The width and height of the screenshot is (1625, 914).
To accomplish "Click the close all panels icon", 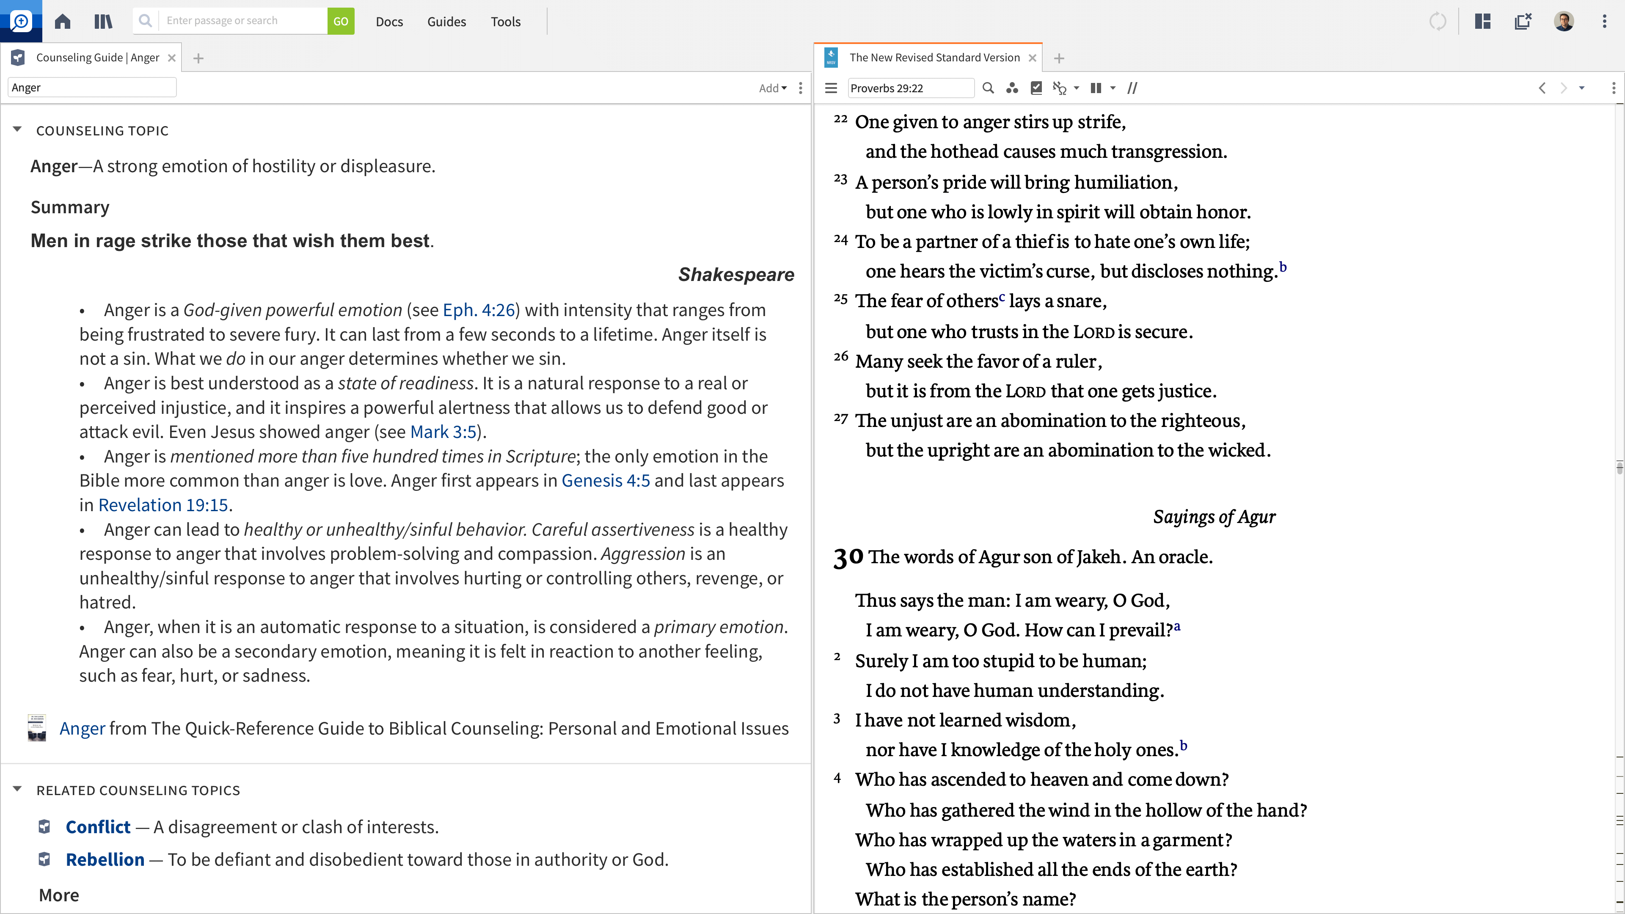I will tap(1523, 22).
